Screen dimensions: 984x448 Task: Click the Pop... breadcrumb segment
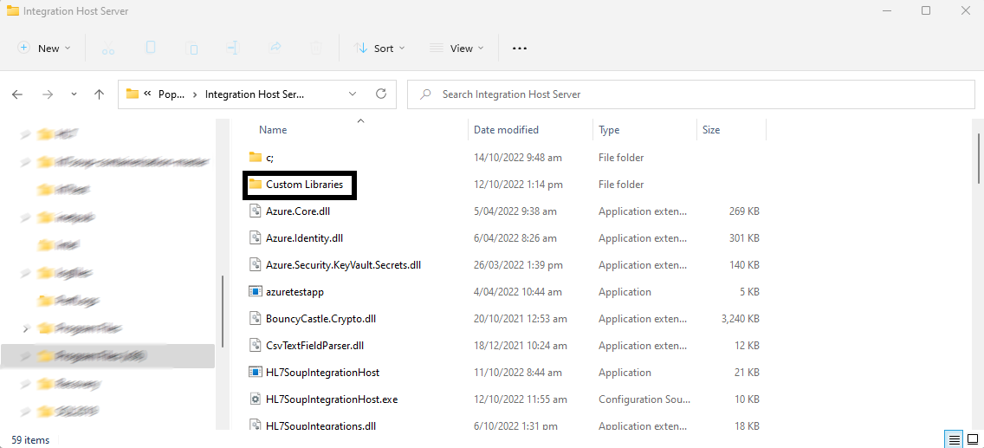click(172, 94)
